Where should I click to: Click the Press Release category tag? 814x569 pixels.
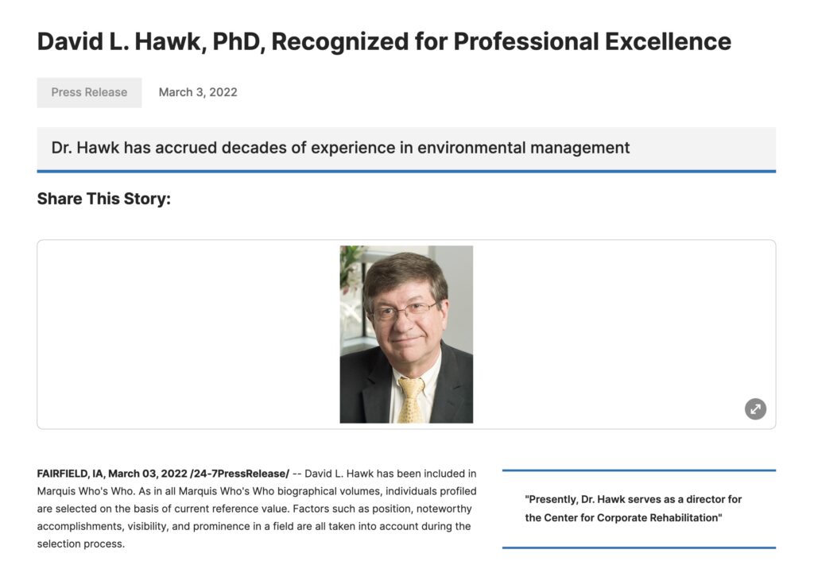point(89,92)
